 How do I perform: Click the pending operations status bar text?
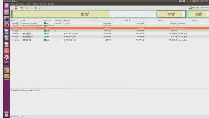point(17,116)
